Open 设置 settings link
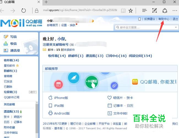This screenshot has height=138, width=179. point(64,25)
